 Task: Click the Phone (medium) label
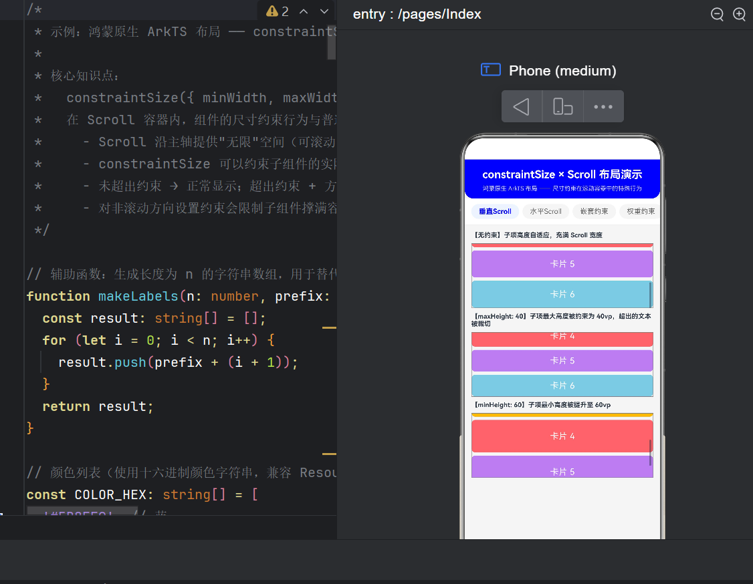pos(562,71)
